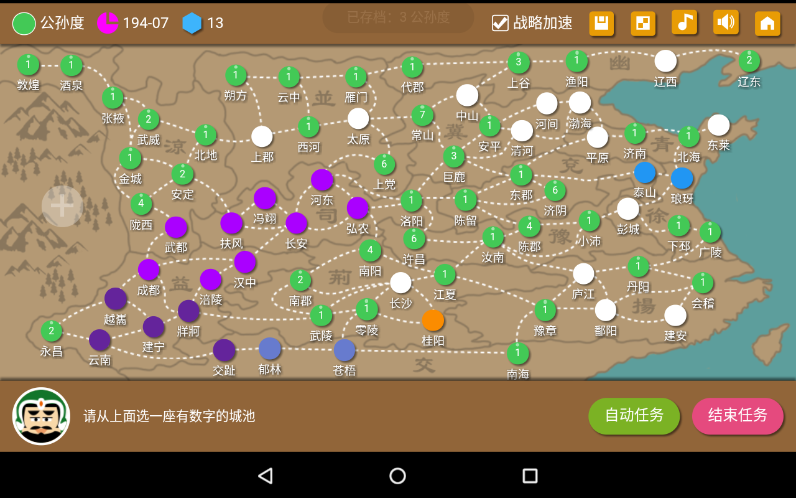Select the 南阳 city node

point(370,251)
